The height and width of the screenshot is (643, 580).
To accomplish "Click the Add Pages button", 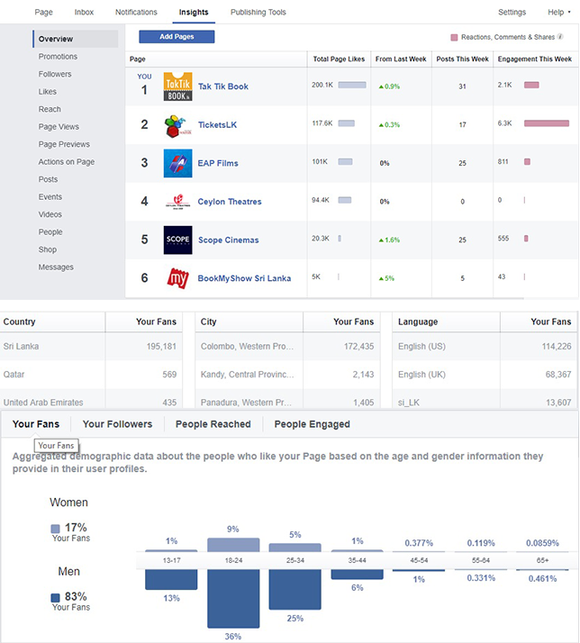I will pyautogui.click(x=177, y=37).
